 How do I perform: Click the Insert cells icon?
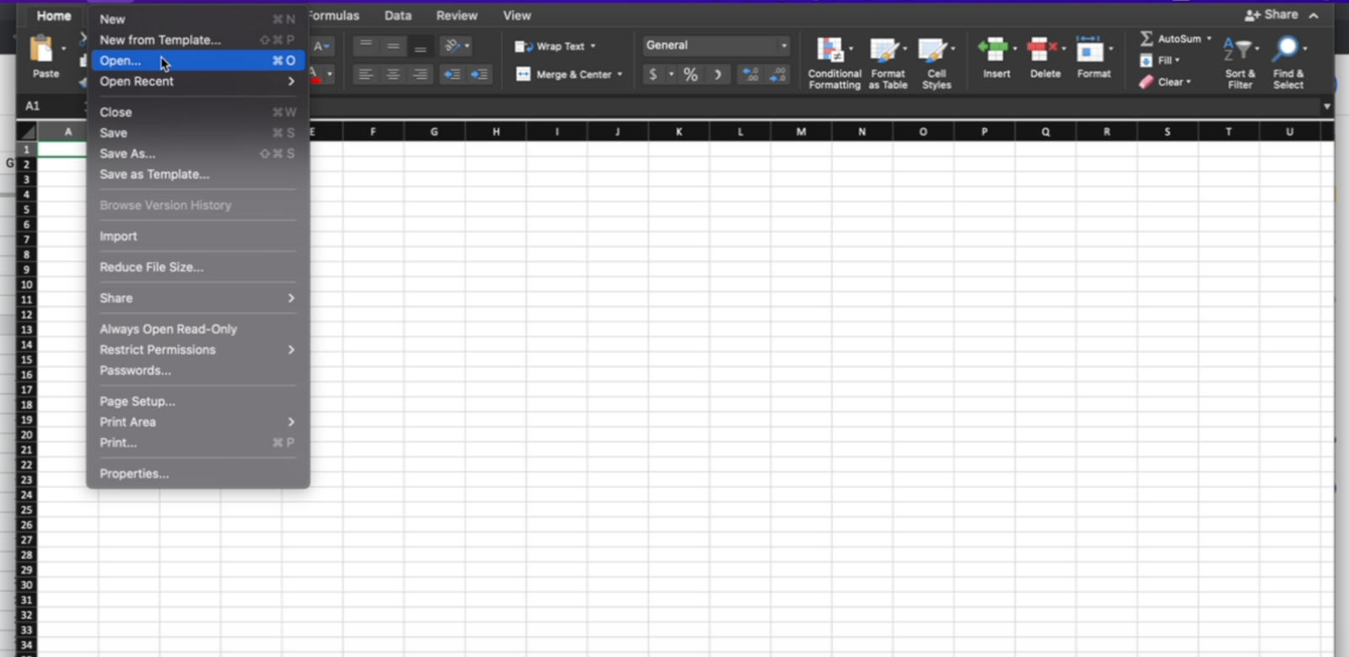[x=994, y=51]
